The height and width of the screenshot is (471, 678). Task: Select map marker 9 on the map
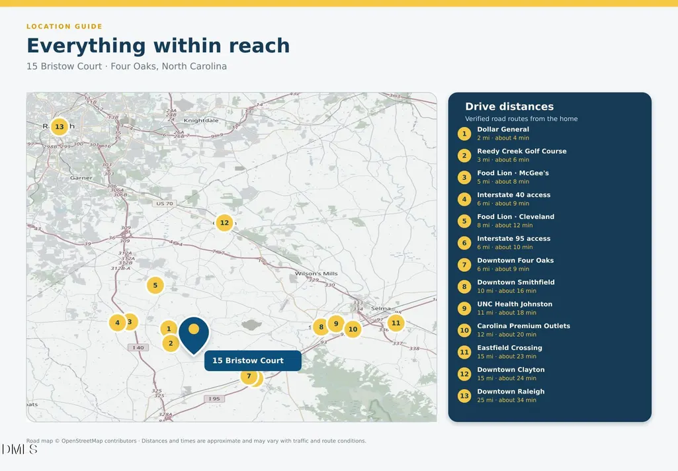pos(336,323)
